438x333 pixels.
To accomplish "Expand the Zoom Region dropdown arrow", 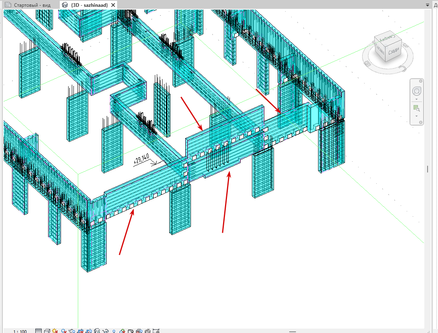I will click(x=416, y=116).
